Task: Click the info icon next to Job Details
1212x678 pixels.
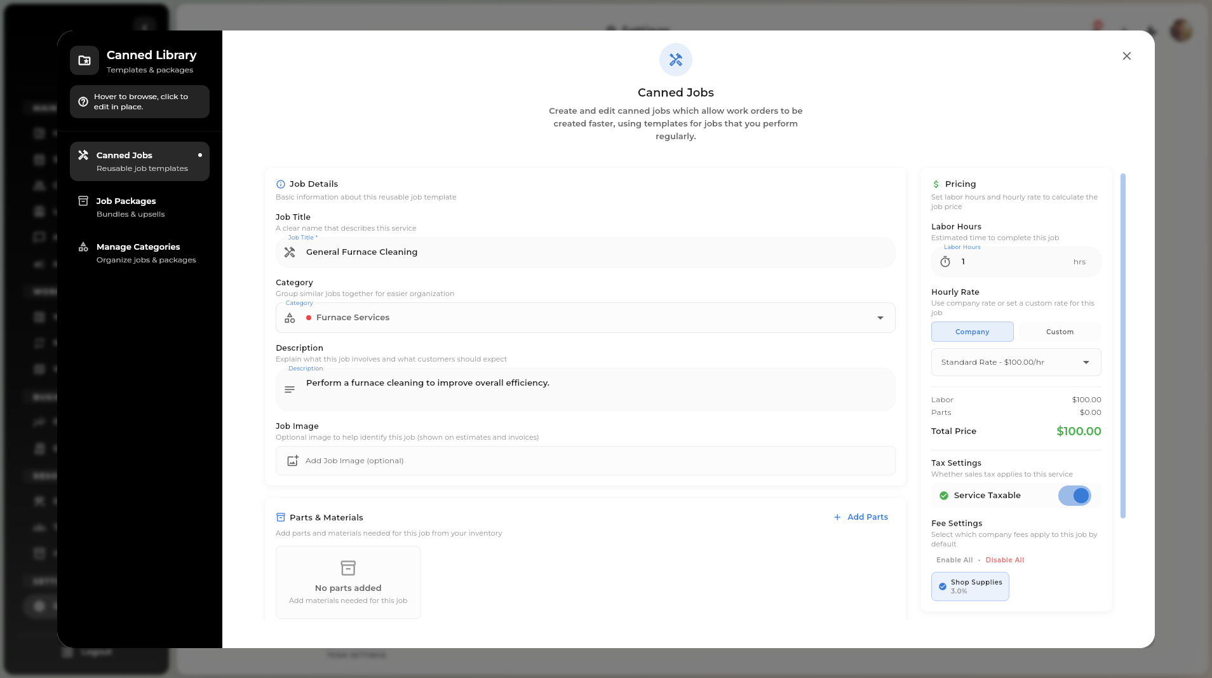Action: point(280,184)
